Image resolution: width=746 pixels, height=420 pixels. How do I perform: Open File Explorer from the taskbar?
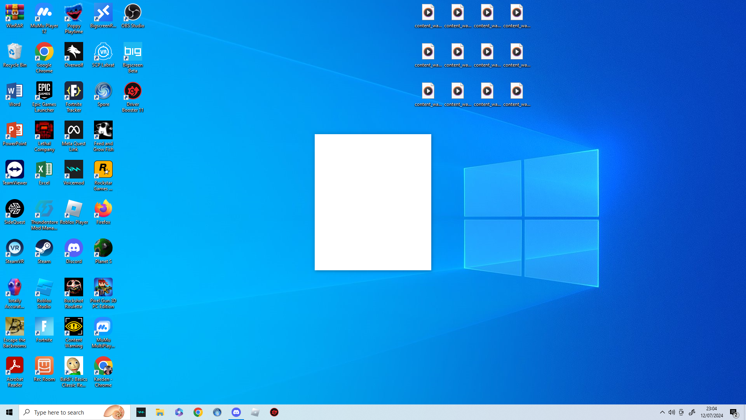(160, 412)
